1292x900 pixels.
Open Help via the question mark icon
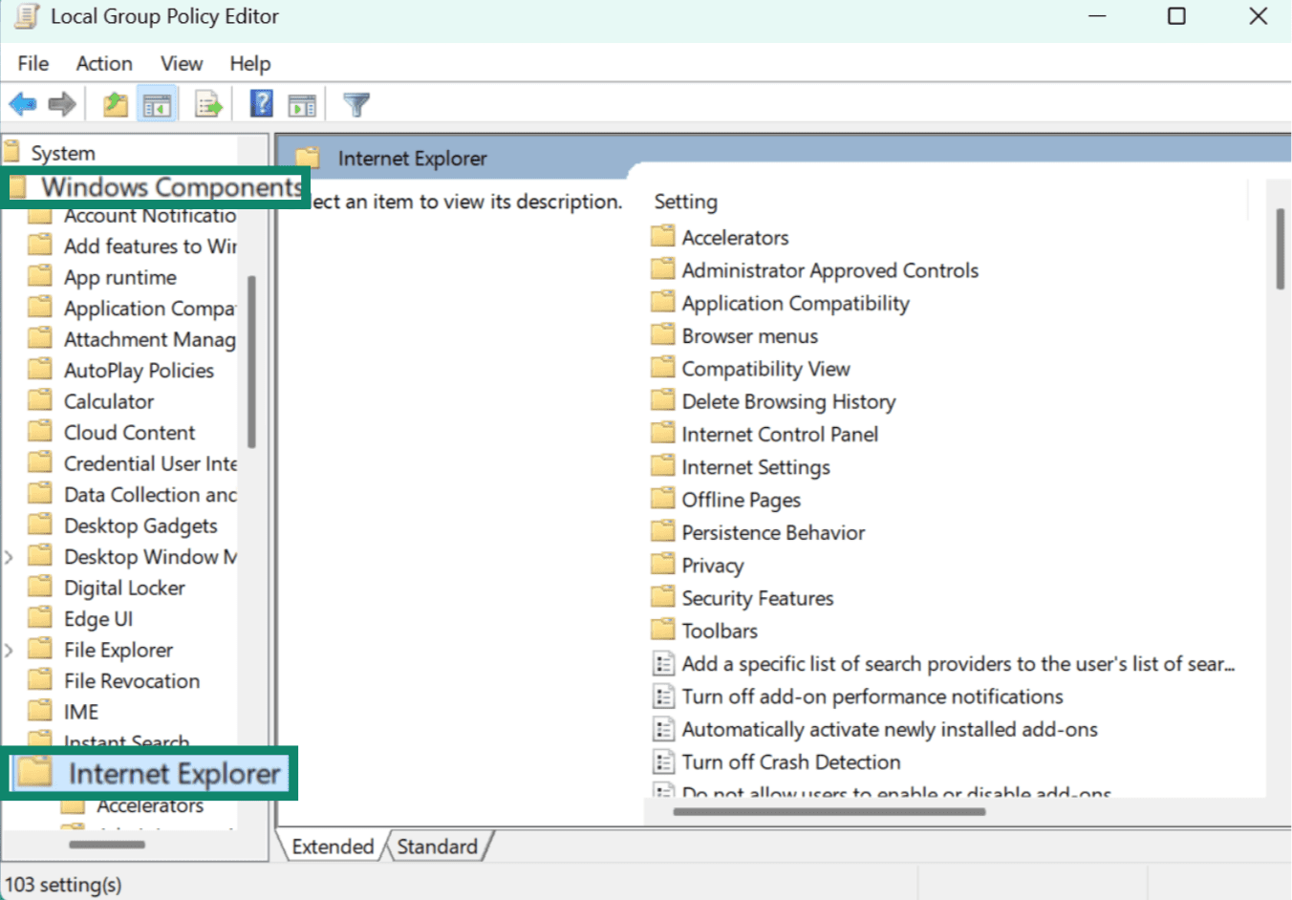pyautogui.click(x=261, y=103)
